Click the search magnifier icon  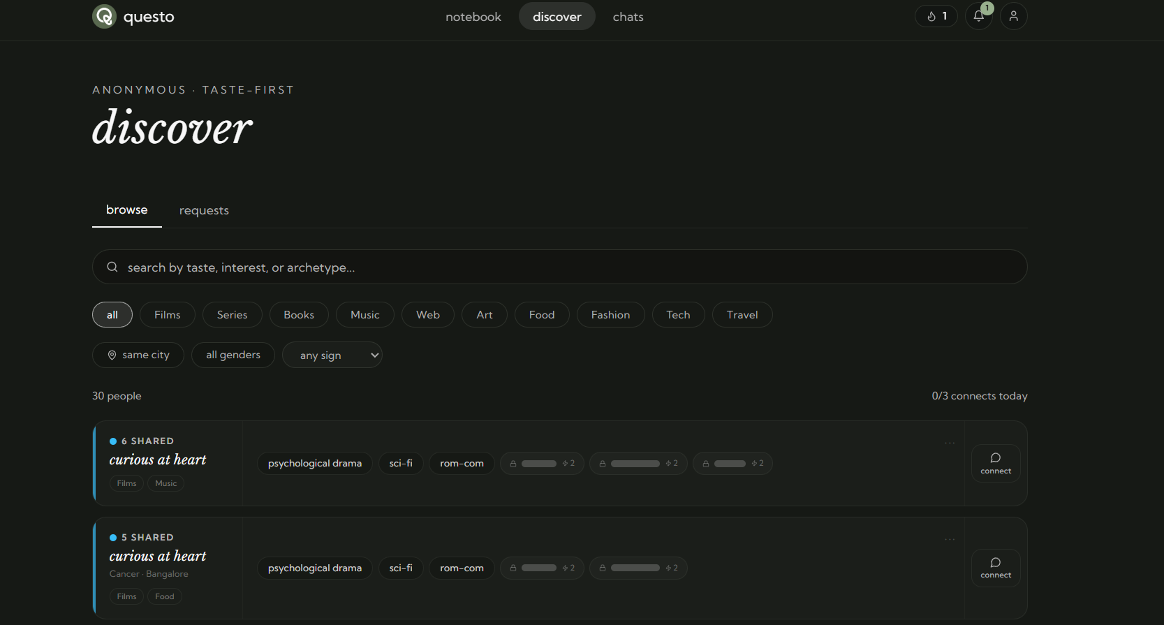(112, 267)
